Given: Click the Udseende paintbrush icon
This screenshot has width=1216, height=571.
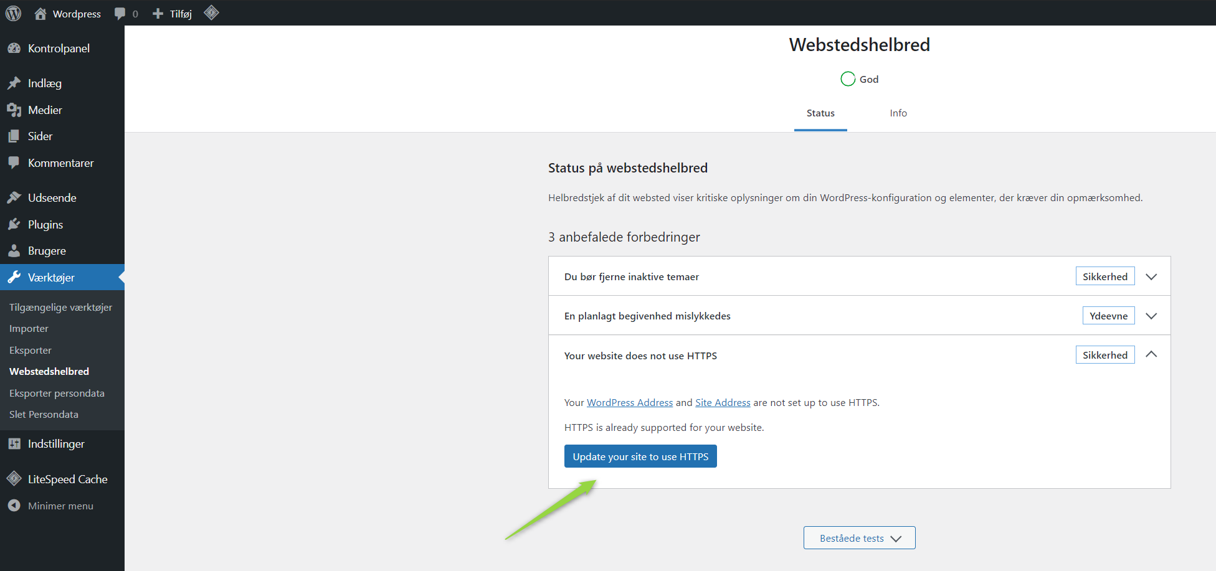Looking at the screenshot, I should [14, 197].
